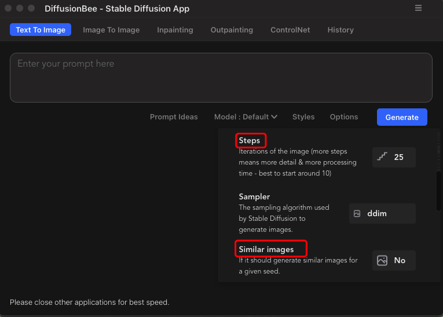Go to the ControlNet tab
This screenshot has width=443, height=317.
290,30
